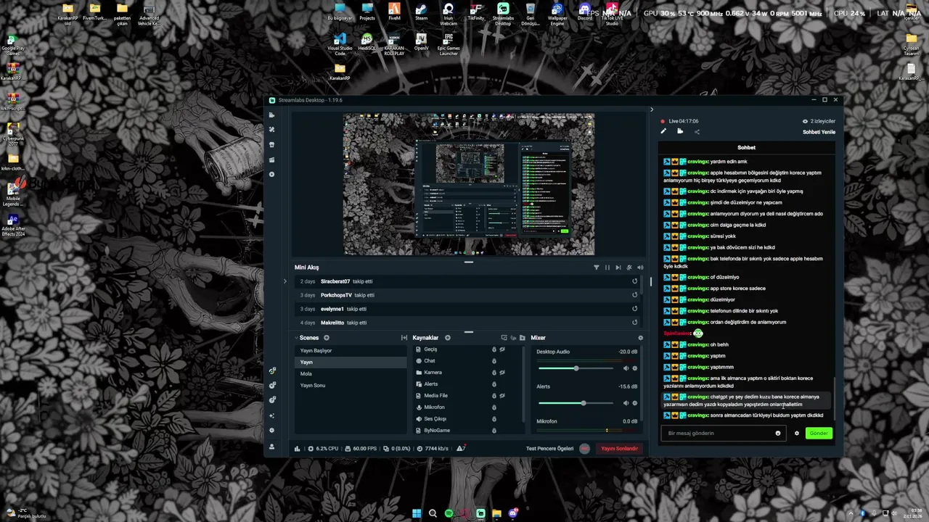Open Windows Start button on taskbar
This screenshot has height=522, width=929.
click(x=417, y=513)
